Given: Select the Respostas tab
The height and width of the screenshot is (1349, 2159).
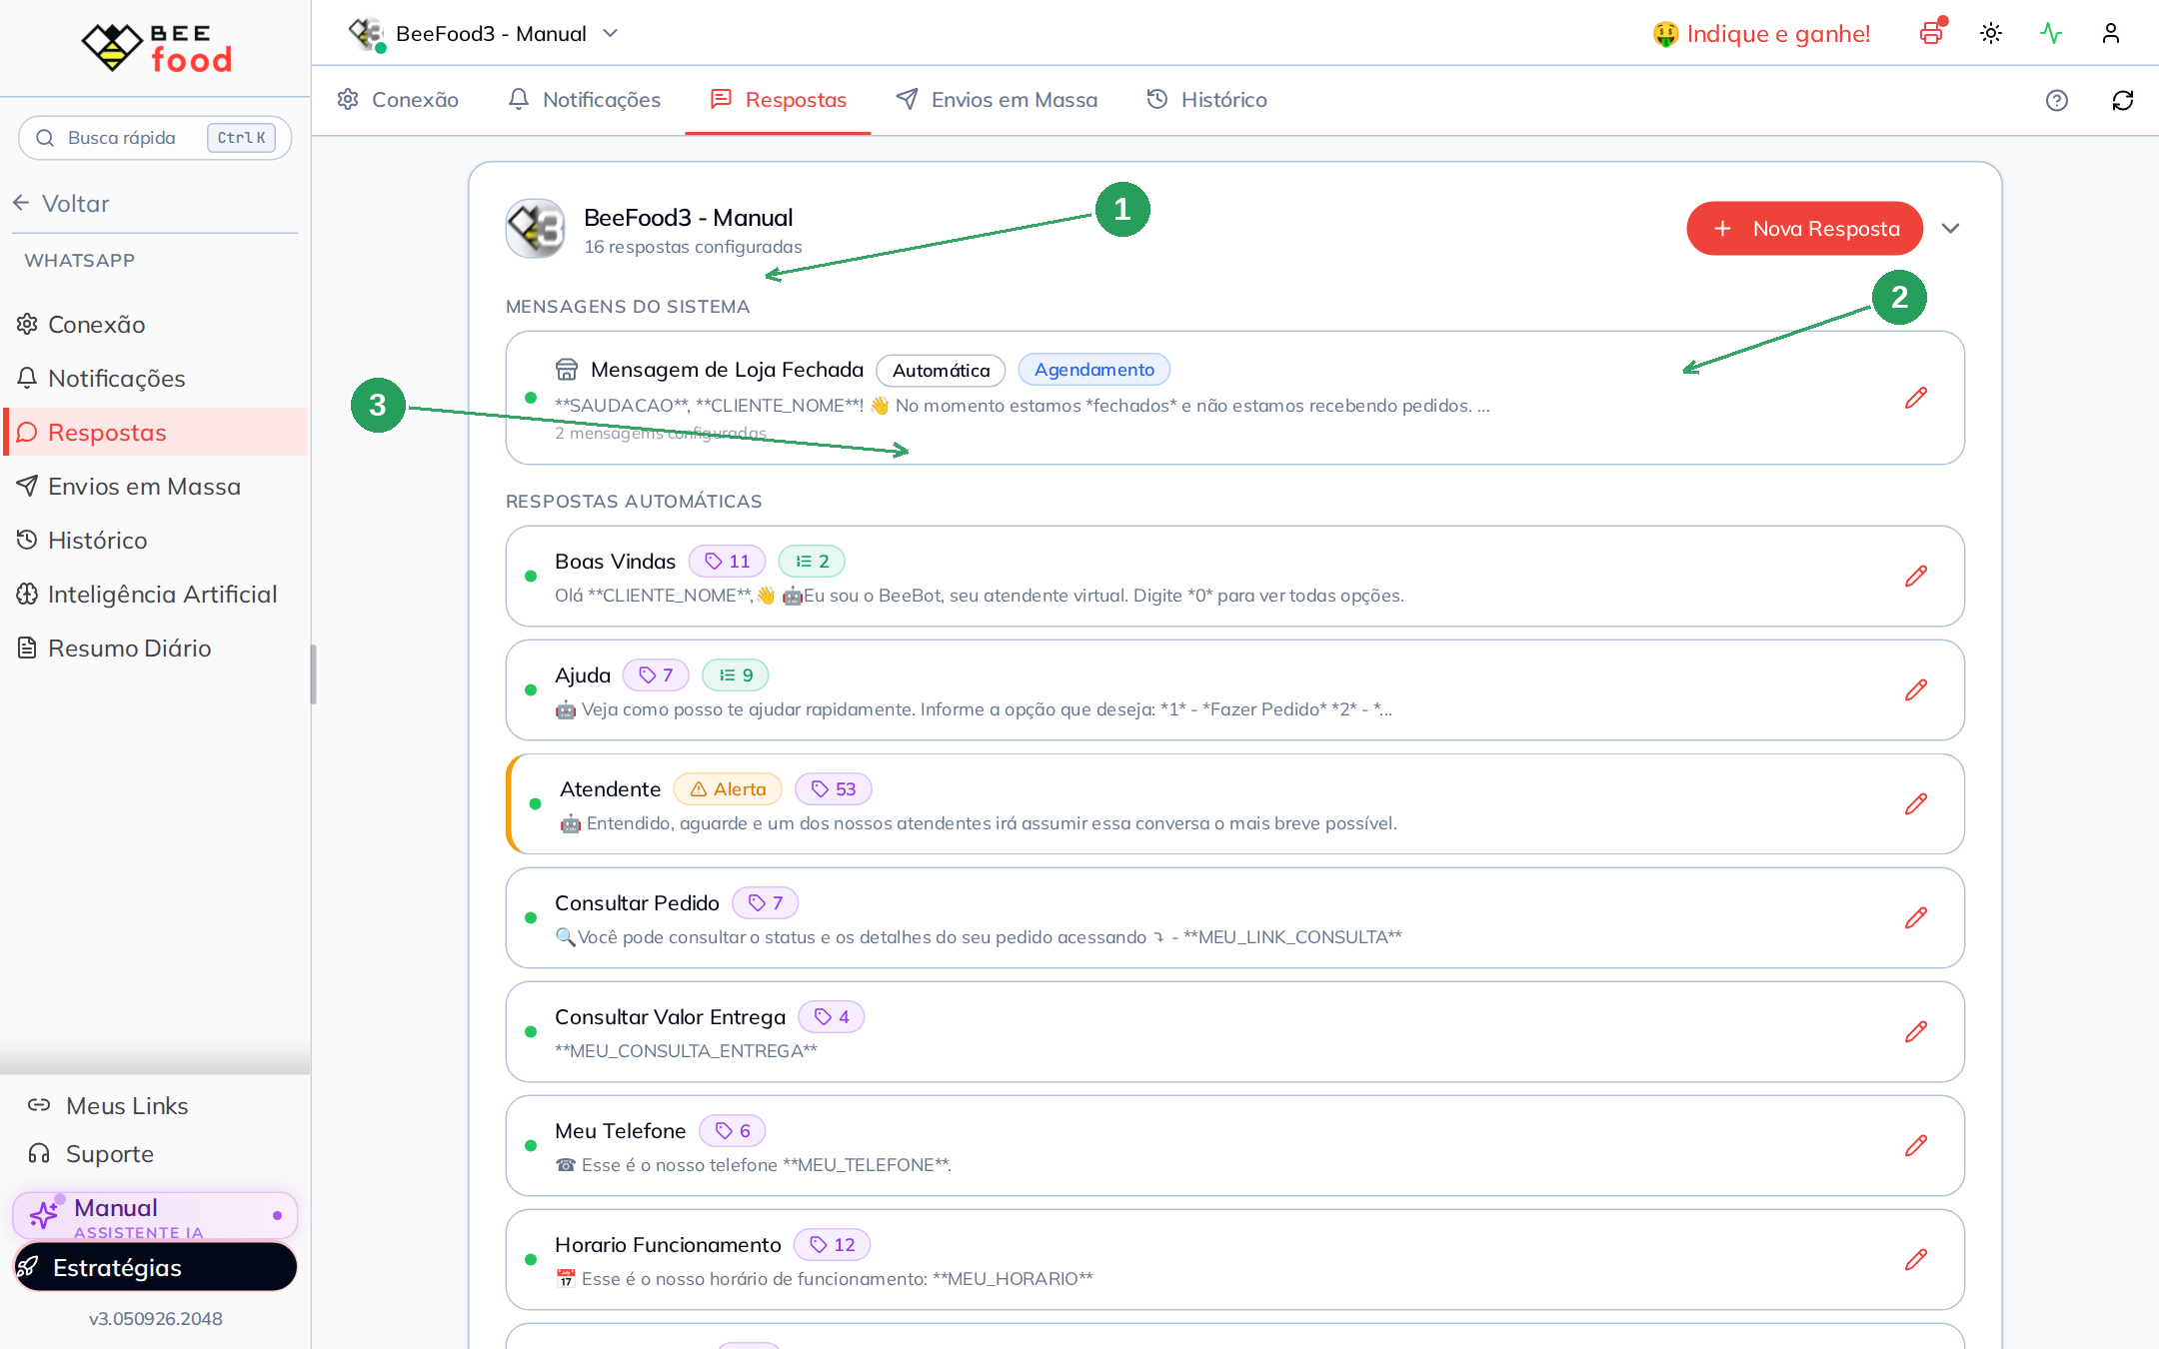Looking at the screenshot, I should [x=778, y=100].
